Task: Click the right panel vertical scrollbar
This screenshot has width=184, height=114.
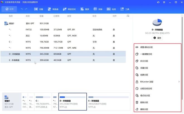Action: click(x=182, y=58)
